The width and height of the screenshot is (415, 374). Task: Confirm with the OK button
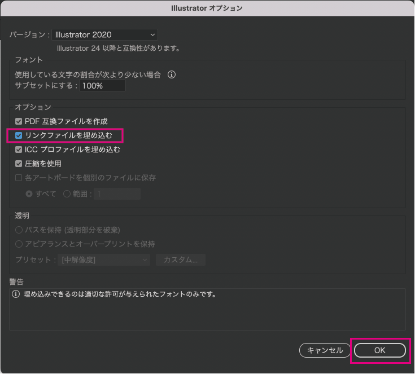tap(380, 350)
